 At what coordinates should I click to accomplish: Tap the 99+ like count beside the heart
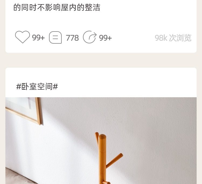[38, 38]
